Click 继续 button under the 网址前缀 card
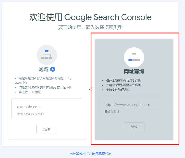The height and width of the screenshot is (158, 185). 134,127
